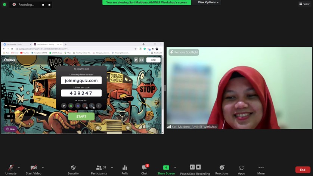Image resolution: width=313 pixels, height=176 pixels.
Task: Open the Participants panel
Action: pos(99,170)
